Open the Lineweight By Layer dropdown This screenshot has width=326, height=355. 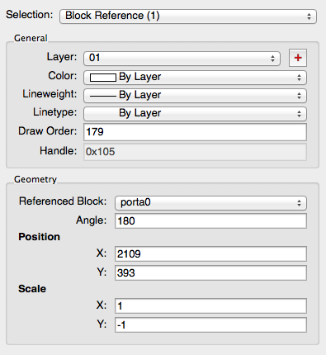195,95
